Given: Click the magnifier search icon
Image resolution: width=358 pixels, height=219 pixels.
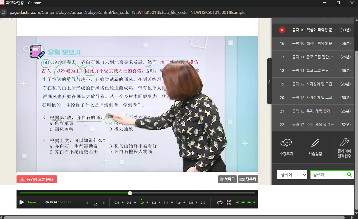Looking at the screenshot, I should pos(349,175).
